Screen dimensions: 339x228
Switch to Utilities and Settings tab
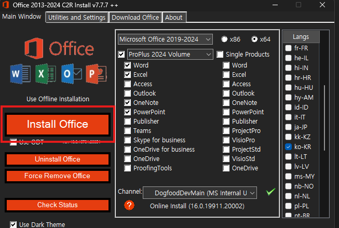pos(77,17)
